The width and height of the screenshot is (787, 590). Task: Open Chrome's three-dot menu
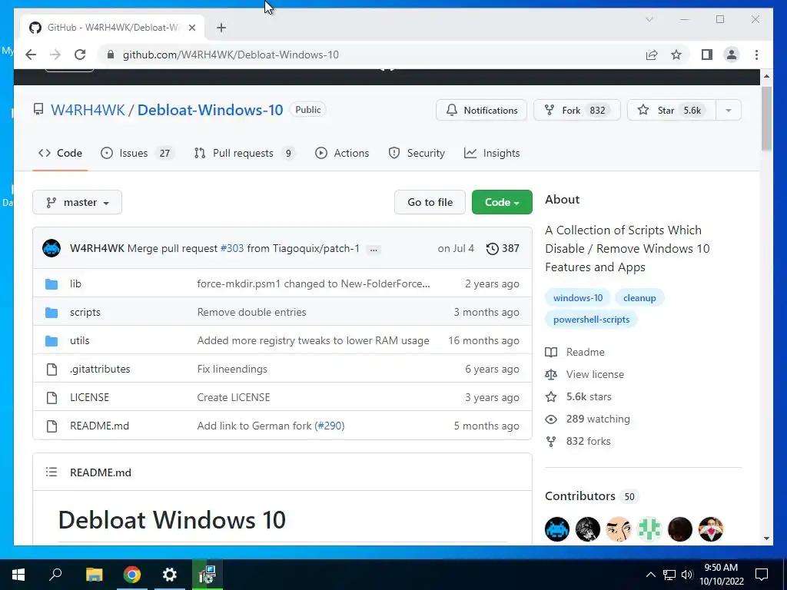[756, 55]
